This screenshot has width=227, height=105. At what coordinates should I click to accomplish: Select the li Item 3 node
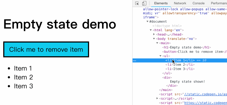[180, 69]
